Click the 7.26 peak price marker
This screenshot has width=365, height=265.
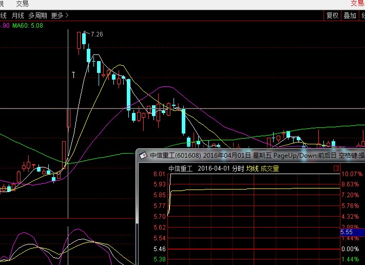(97, 34)
